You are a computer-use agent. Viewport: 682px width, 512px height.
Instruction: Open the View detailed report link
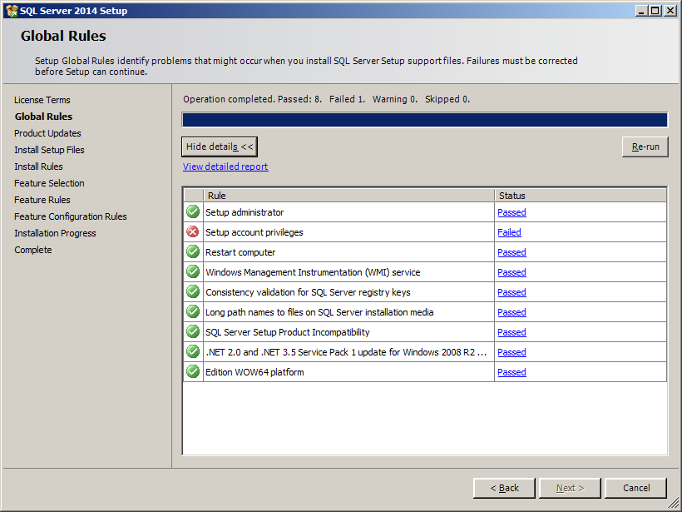(225, 167)
